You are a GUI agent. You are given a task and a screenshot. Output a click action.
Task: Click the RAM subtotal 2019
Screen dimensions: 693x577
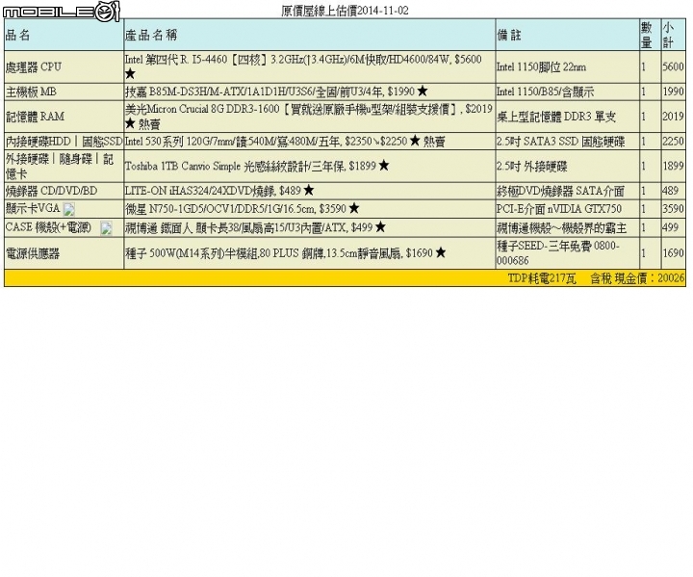(673, 117)
